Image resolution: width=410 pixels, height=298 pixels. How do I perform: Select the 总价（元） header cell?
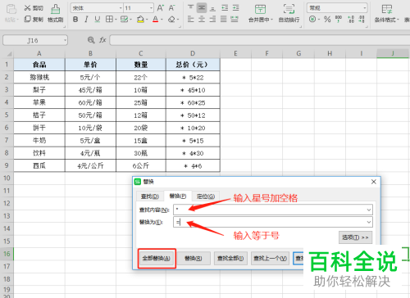tap(193, 65)
